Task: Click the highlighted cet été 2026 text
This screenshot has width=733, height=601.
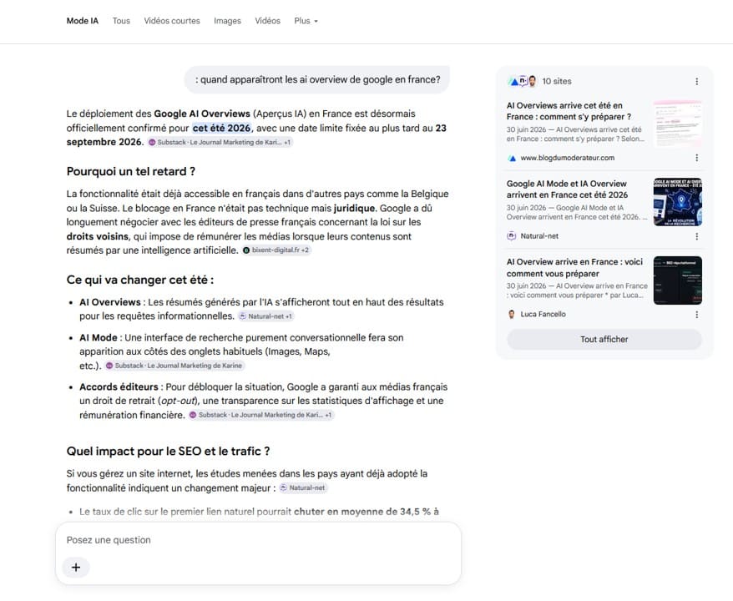Action: [221, 128]
